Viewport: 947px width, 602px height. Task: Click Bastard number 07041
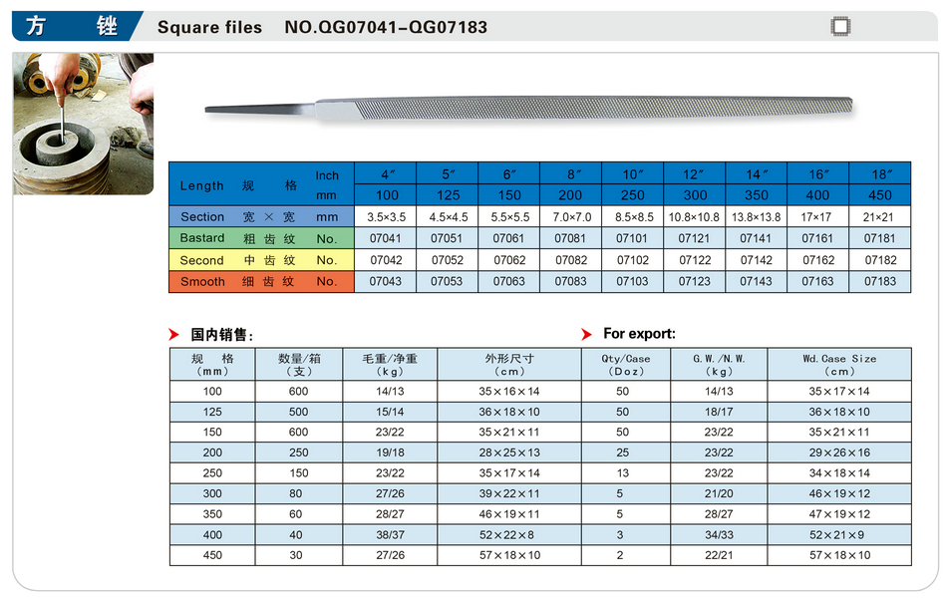click(386, 238)
